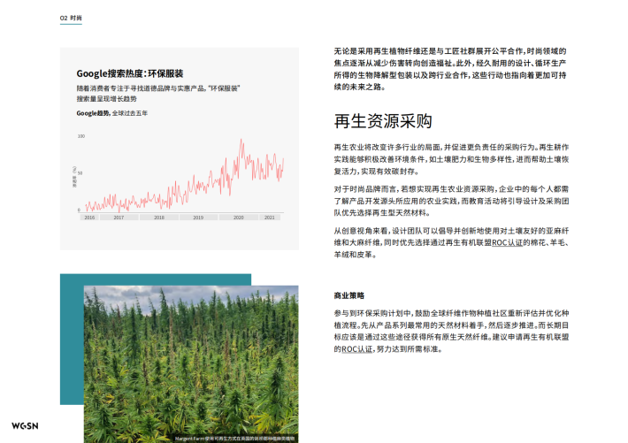This screenshot has width=628, height=443.
Task: Click the ROC认证 link under 商业策略
Action: (x=348, y=349)
